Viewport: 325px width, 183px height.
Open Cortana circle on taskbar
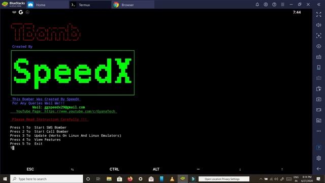tap(88, 178)
